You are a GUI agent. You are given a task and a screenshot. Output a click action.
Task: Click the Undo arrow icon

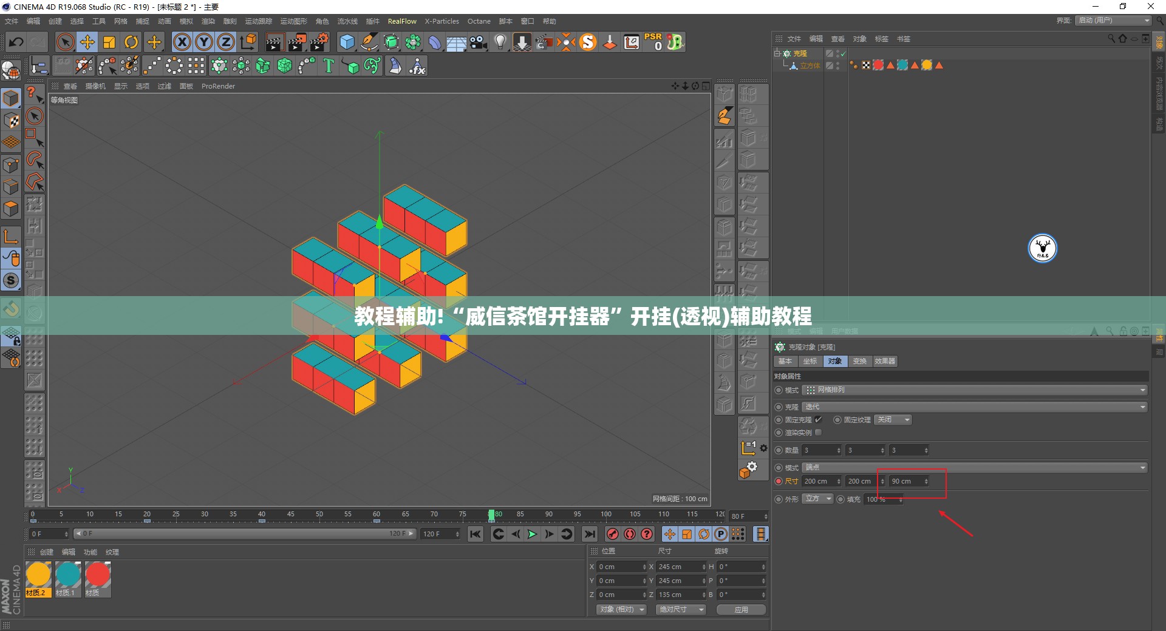point(16,42)
